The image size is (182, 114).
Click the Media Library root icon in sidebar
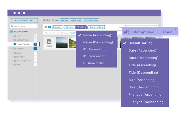click(11, 32)
